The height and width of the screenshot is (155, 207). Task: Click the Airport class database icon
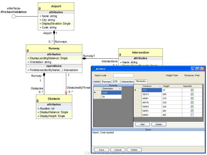pos(40,9)
